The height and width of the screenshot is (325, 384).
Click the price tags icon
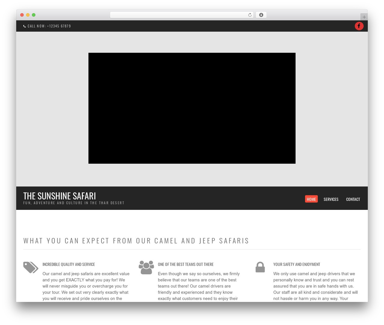[31, 267]
